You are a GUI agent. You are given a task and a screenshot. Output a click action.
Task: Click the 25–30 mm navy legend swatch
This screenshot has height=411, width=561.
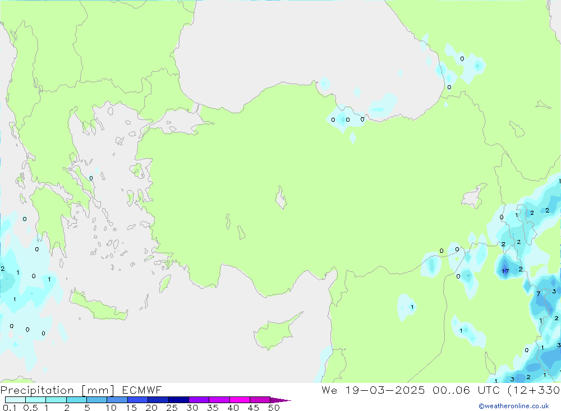[x=178, y=400]
